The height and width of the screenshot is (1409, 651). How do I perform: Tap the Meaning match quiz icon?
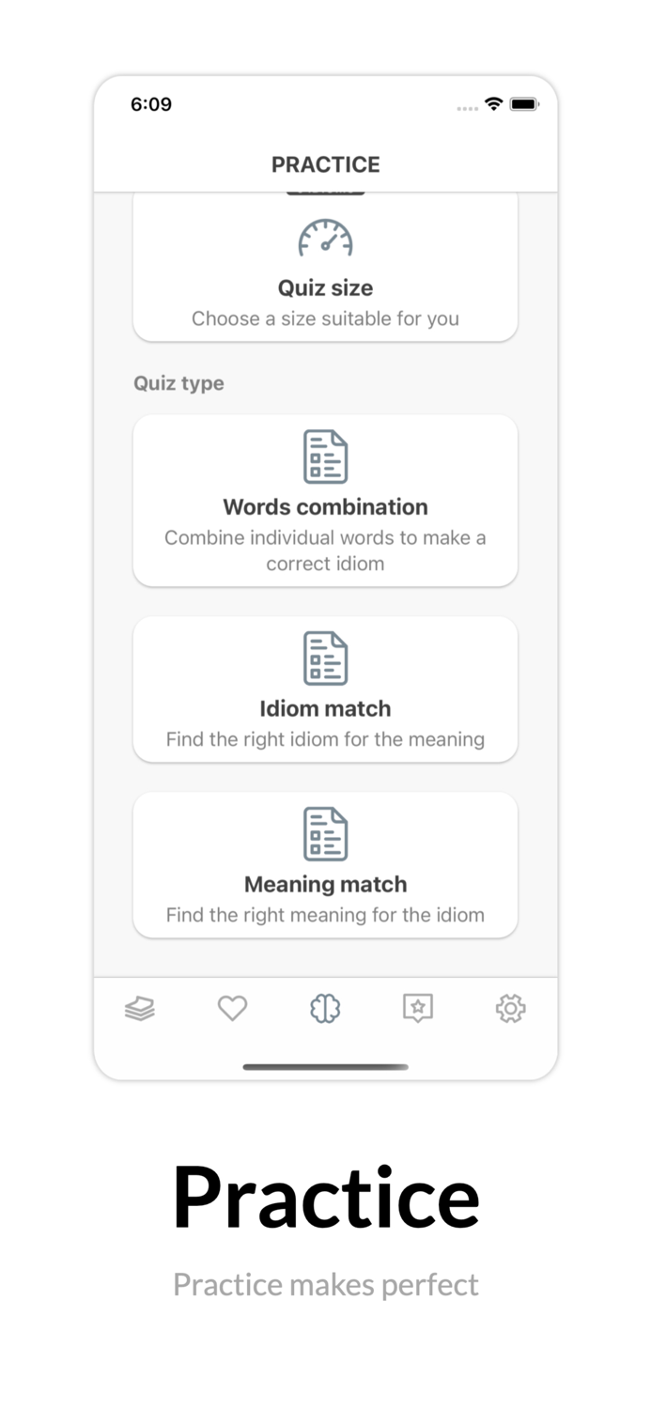point(325,833)
